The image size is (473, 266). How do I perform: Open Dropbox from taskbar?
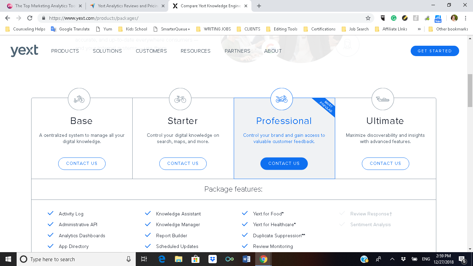(212, 259)
